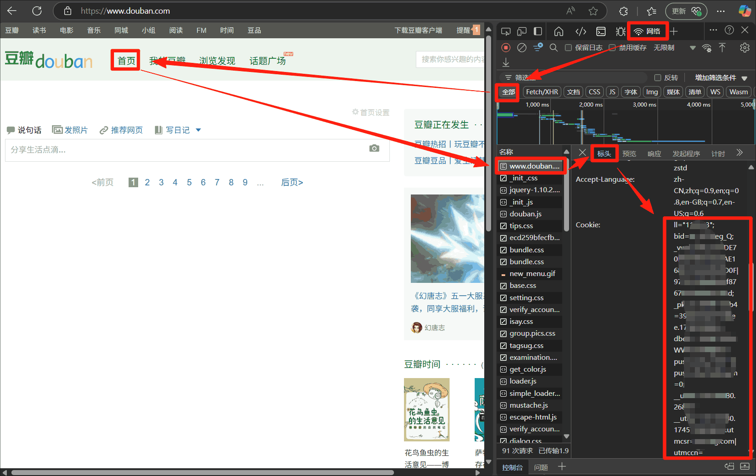Open network settings gear icon
This screenshot has width=756, height=476.
pyautogui.click(x=745, y=47)
